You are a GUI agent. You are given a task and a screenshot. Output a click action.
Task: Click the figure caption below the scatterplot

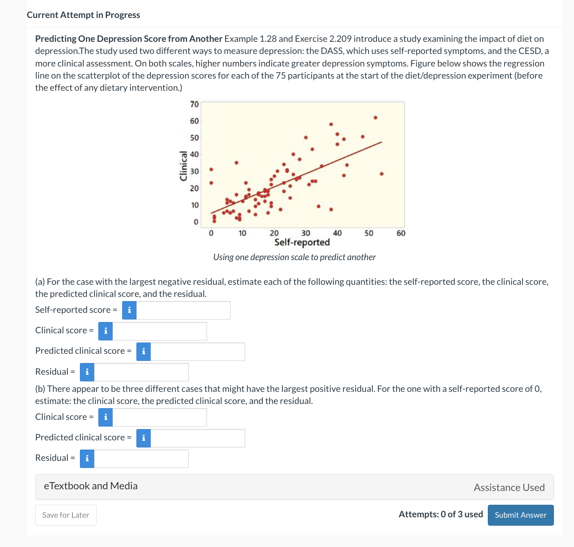tap(295, 257)
